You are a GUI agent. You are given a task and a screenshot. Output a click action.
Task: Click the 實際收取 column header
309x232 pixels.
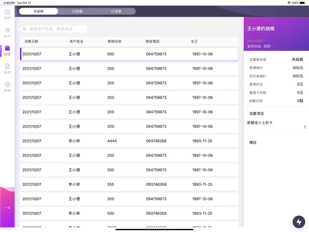pos(115,41)
